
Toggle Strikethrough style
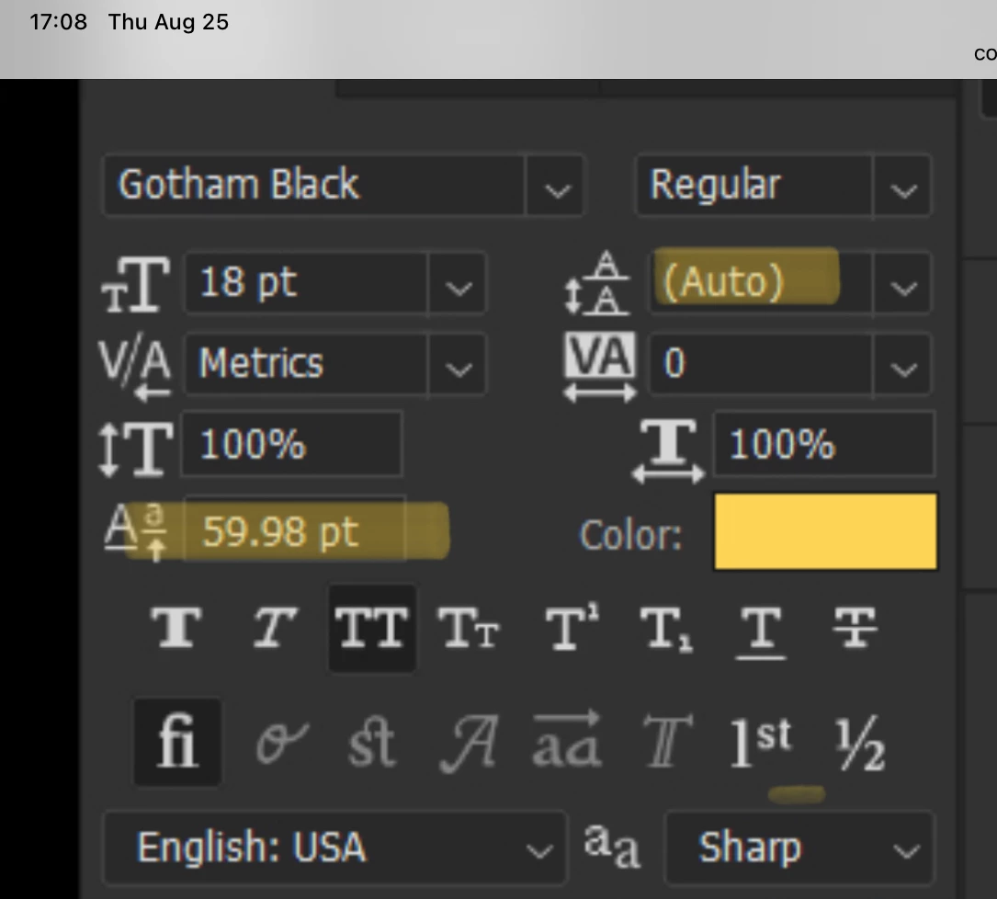pos(855,627)
